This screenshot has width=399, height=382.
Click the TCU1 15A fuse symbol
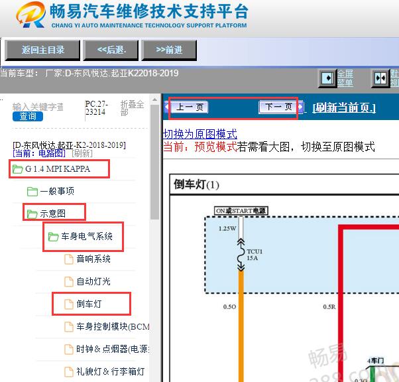241,255
